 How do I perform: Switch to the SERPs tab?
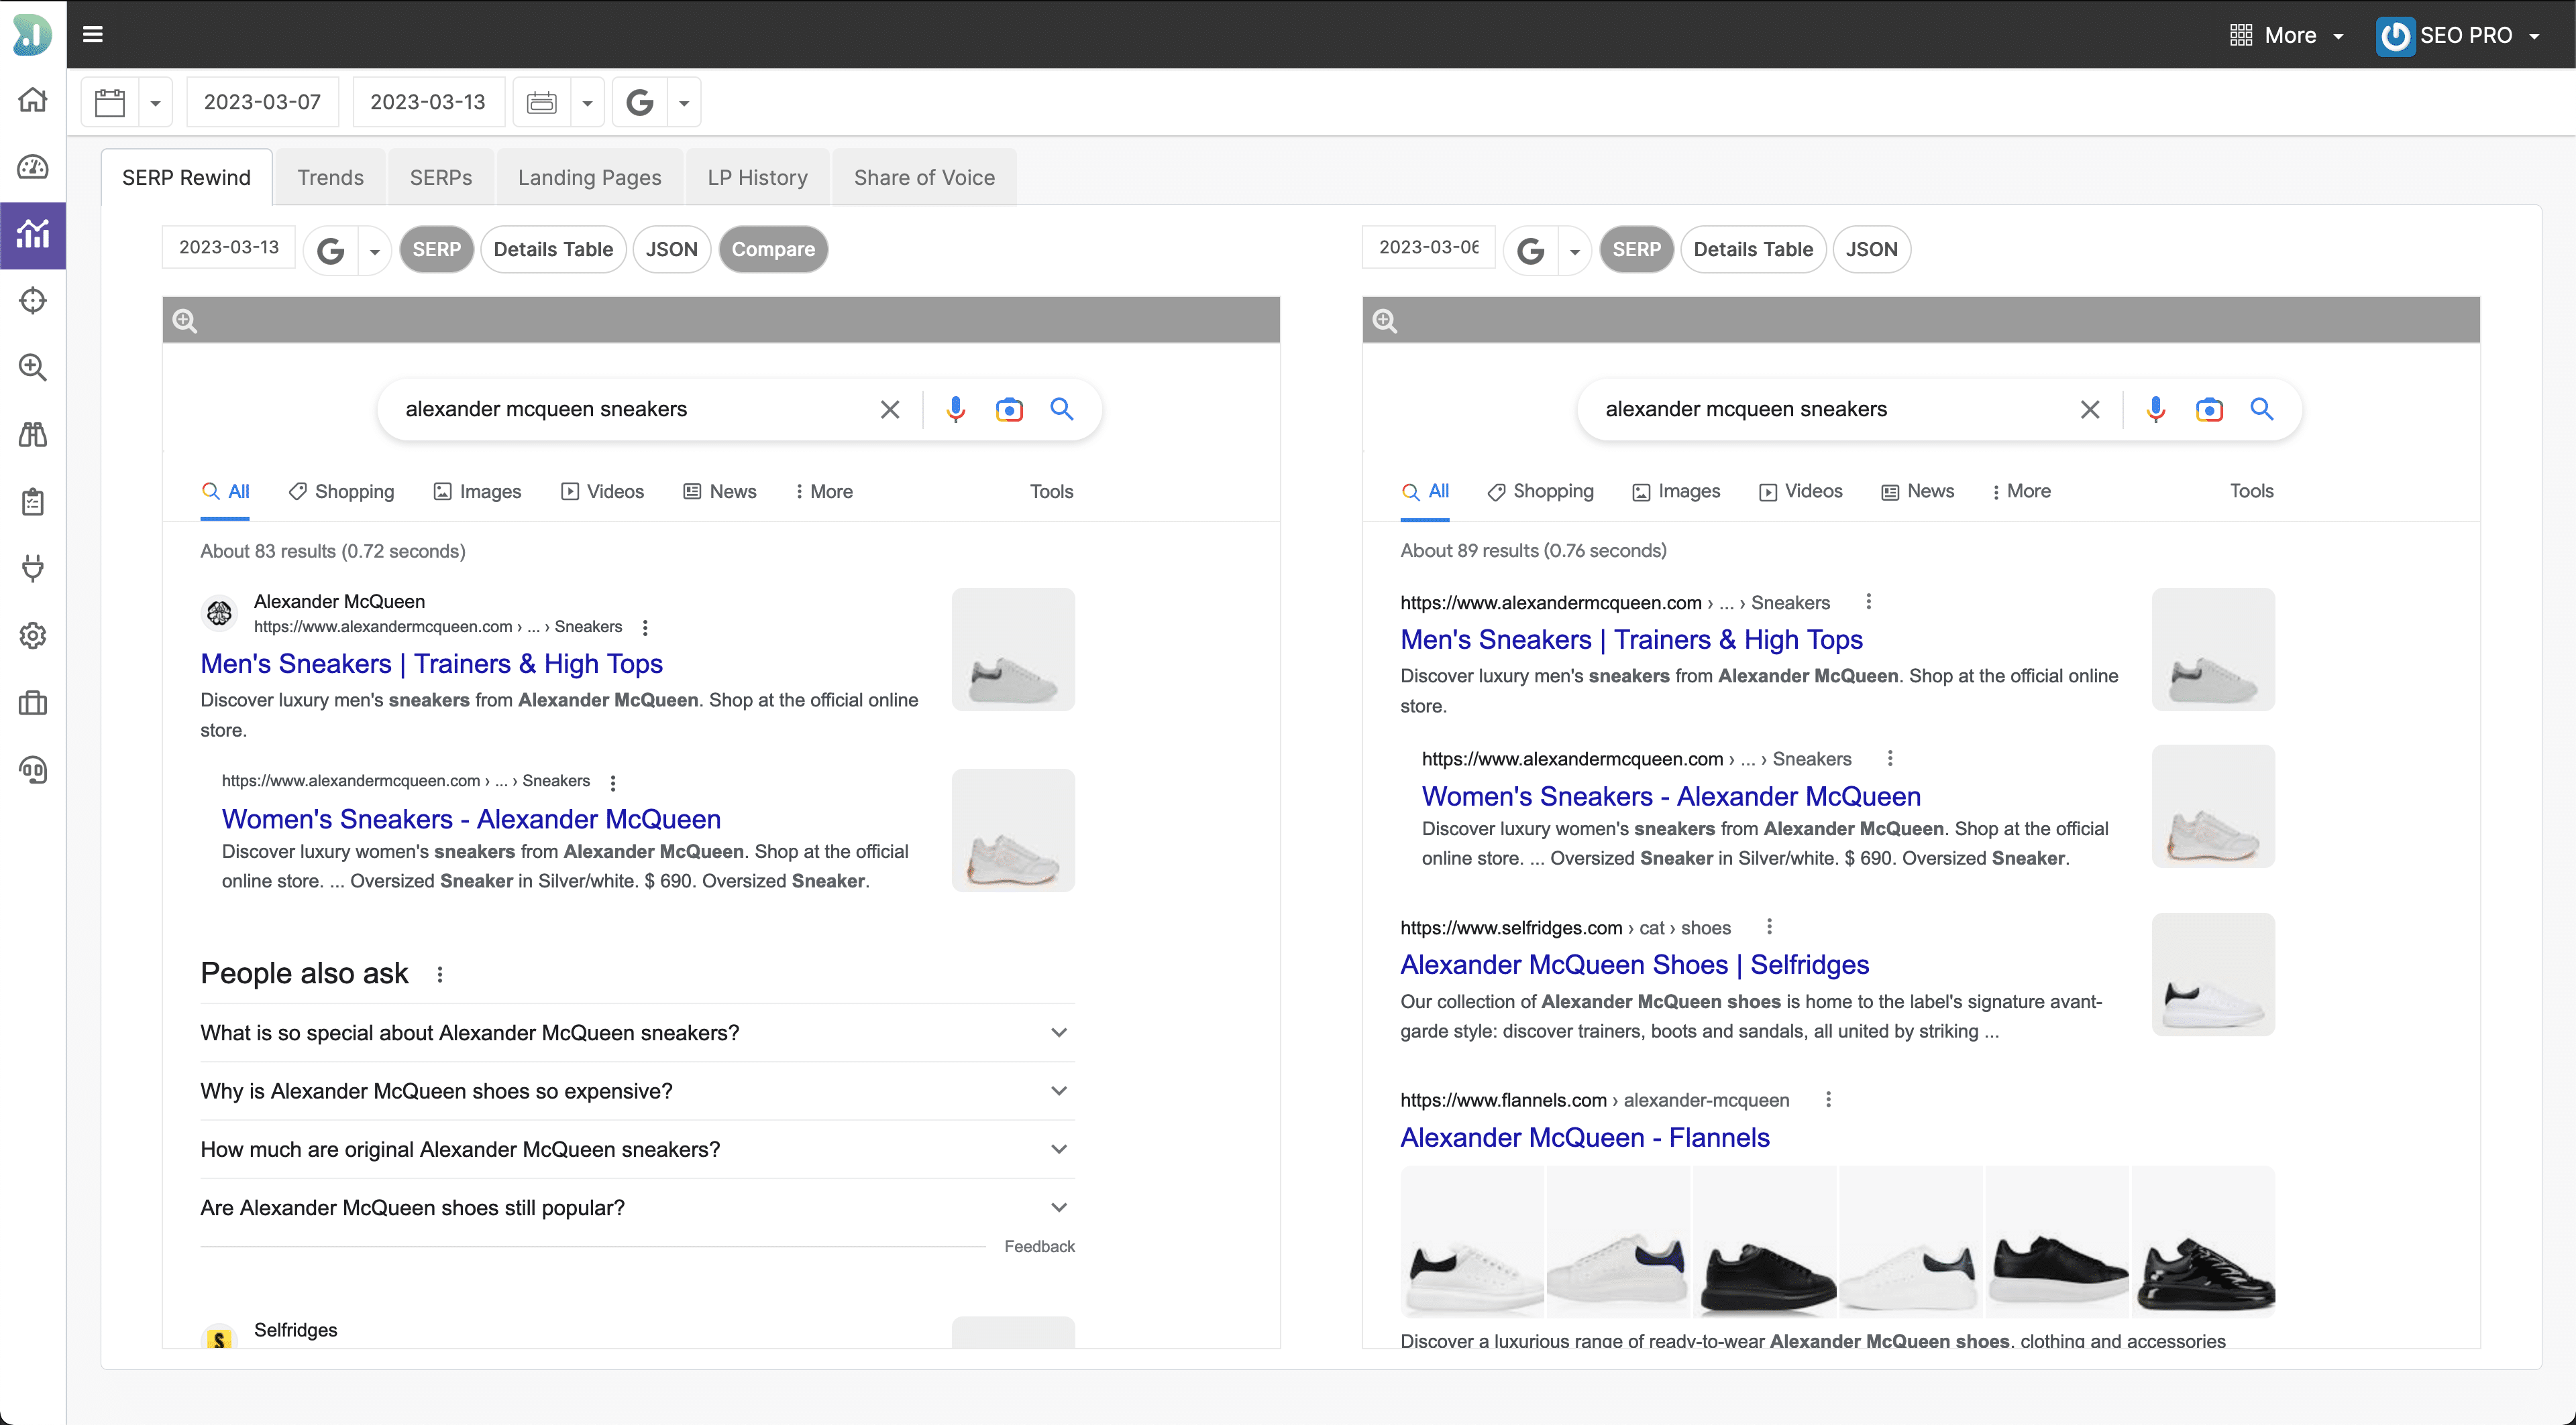[x=441, y=178]
